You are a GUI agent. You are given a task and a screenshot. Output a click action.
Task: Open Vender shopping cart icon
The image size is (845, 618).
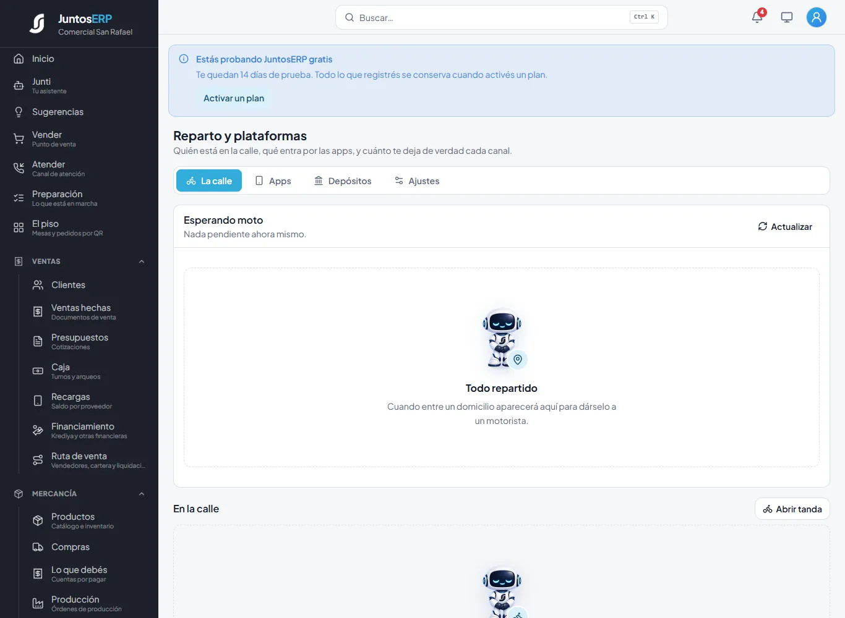coord(19,139)
